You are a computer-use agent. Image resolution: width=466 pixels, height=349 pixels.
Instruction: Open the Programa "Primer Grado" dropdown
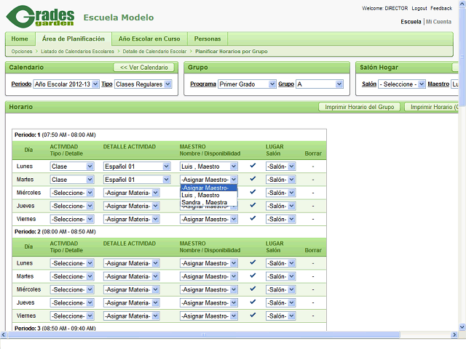point(246,84)
